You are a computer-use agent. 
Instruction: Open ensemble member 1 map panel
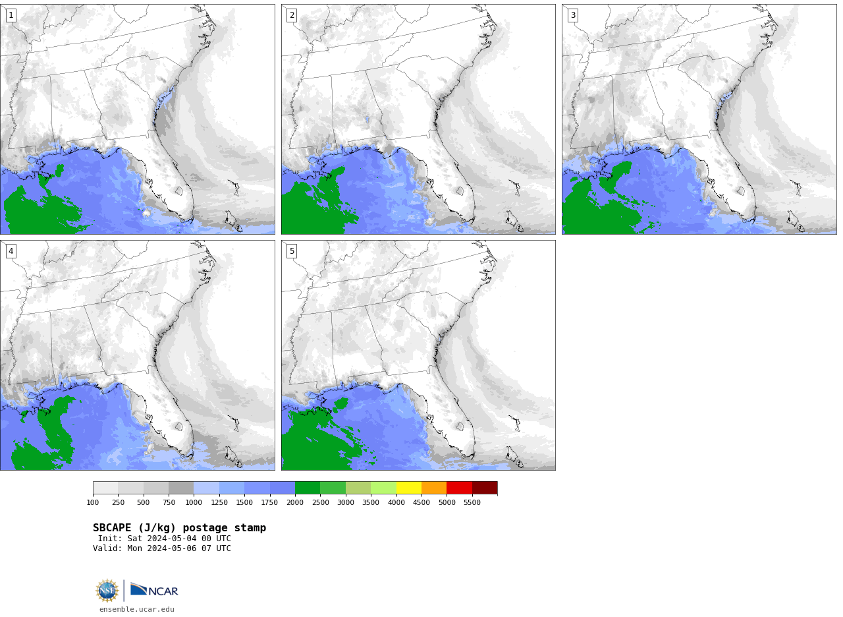[137, 119]
